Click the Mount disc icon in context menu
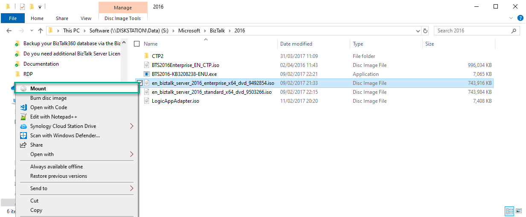526x217 pixels. (23, 89)
